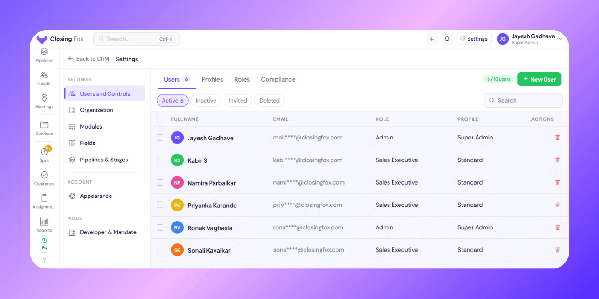Viewport: 599px width, 299px height.
Task: Select the checkbox for Jayesh Gadhave
Action: tap(160, 138)
